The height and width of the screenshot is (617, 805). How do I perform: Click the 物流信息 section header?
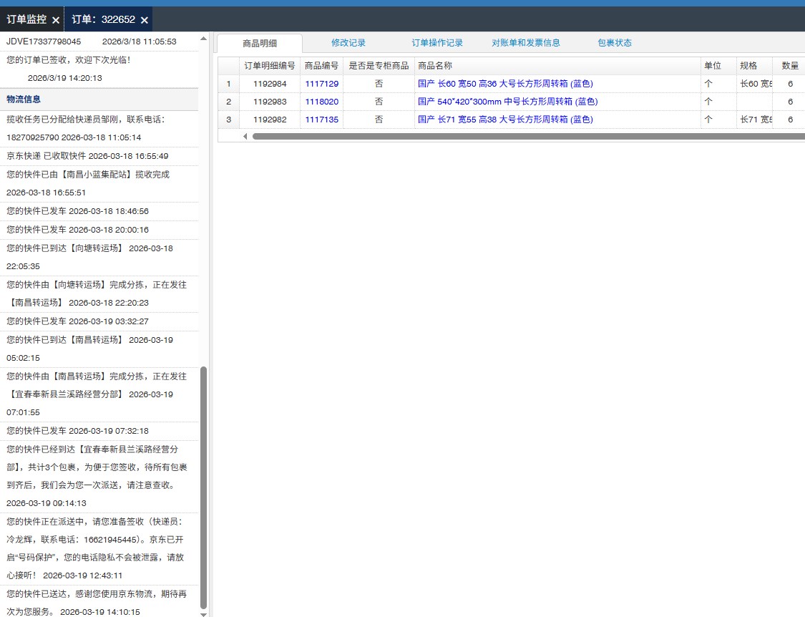coord(24,99)
